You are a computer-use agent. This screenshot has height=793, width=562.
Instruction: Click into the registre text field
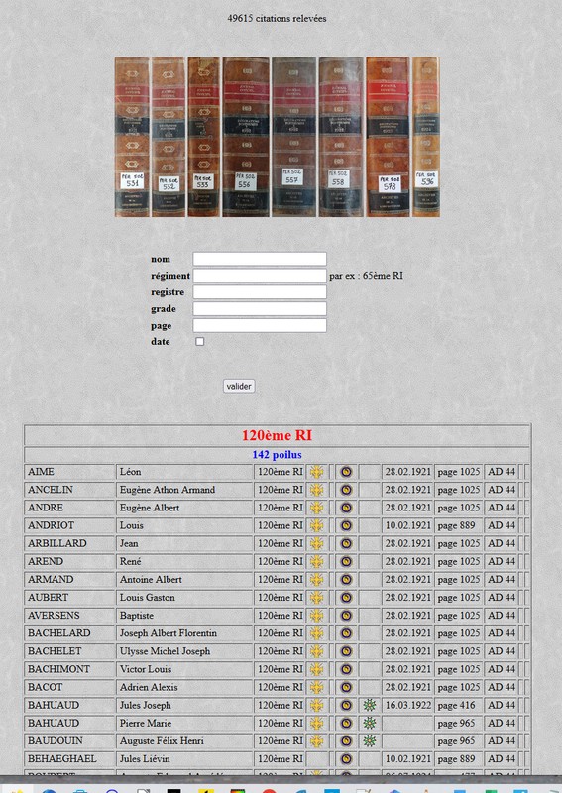(x=260, y=292)
